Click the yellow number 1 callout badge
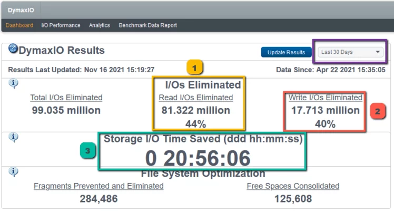Screen dimensions: 394x211 (x=195, y=68)
